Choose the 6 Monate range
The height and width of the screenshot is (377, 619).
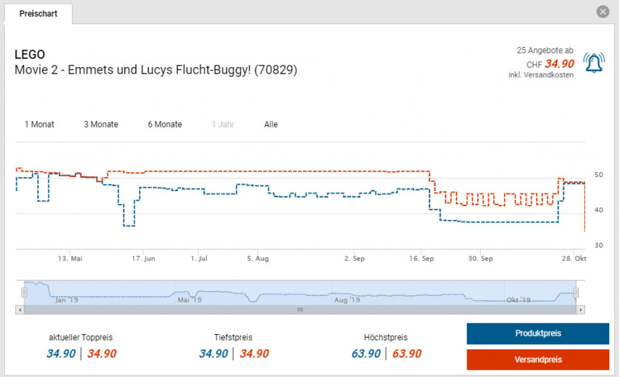tap(164, 124)
